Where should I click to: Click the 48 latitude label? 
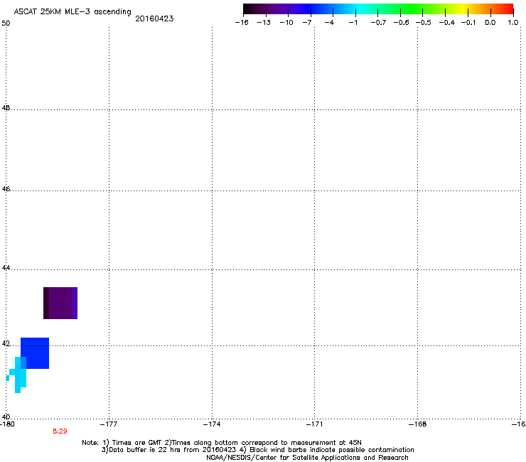tap(6, 108)
